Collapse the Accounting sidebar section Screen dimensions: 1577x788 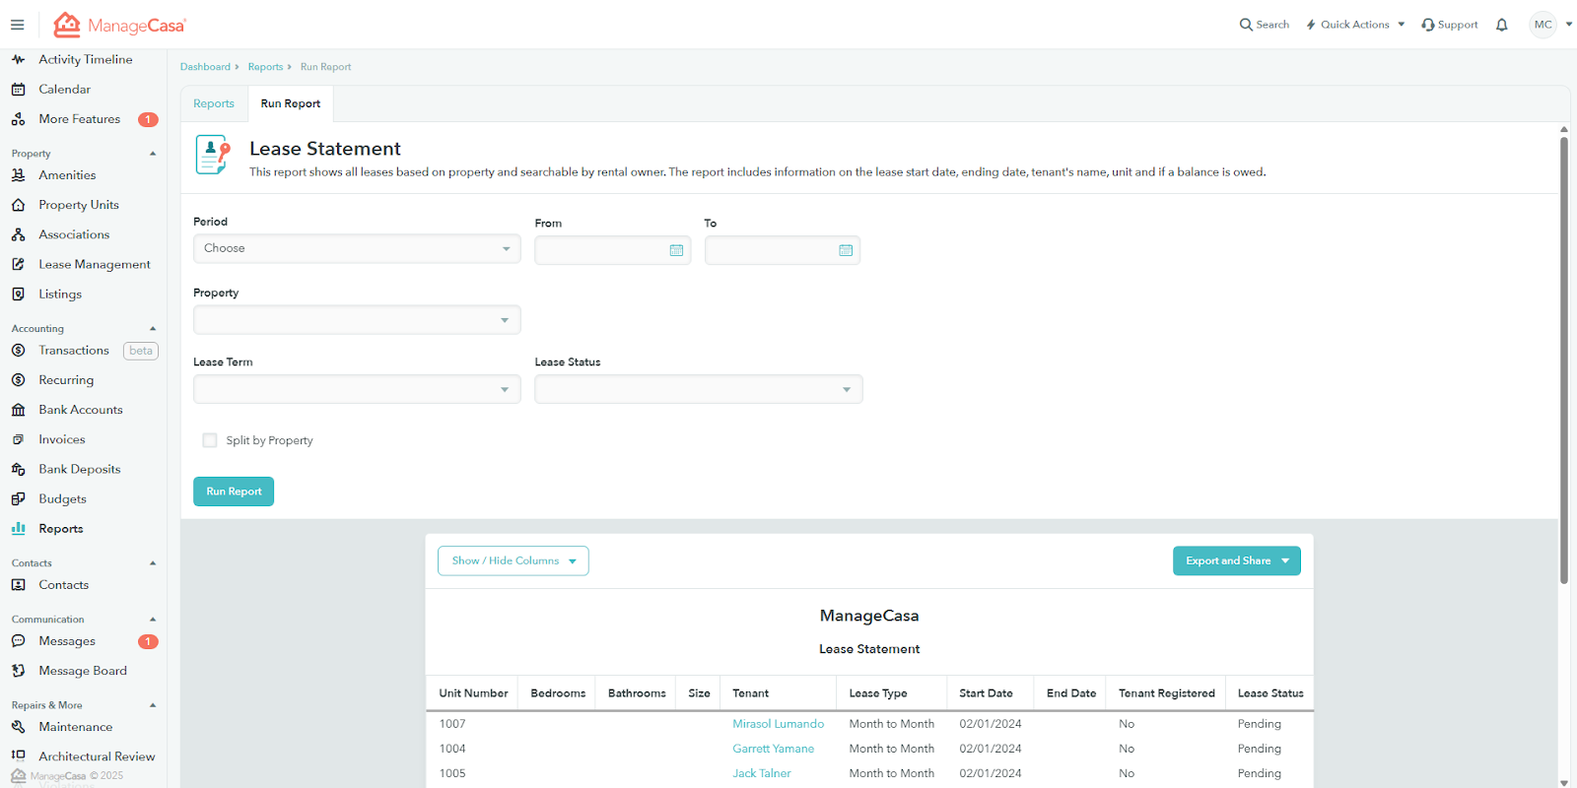pos(153,328)
